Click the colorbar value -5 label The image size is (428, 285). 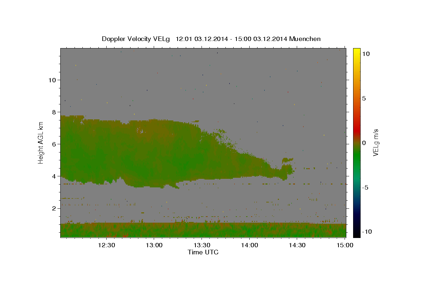(x=365, y=187)
